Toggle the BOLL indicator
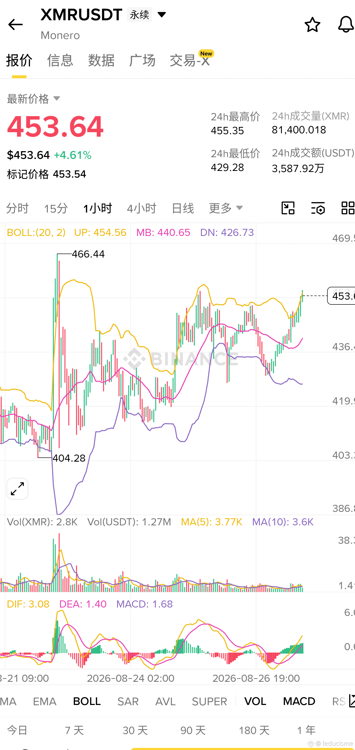355x750 pixels. (x=87, y=701)
